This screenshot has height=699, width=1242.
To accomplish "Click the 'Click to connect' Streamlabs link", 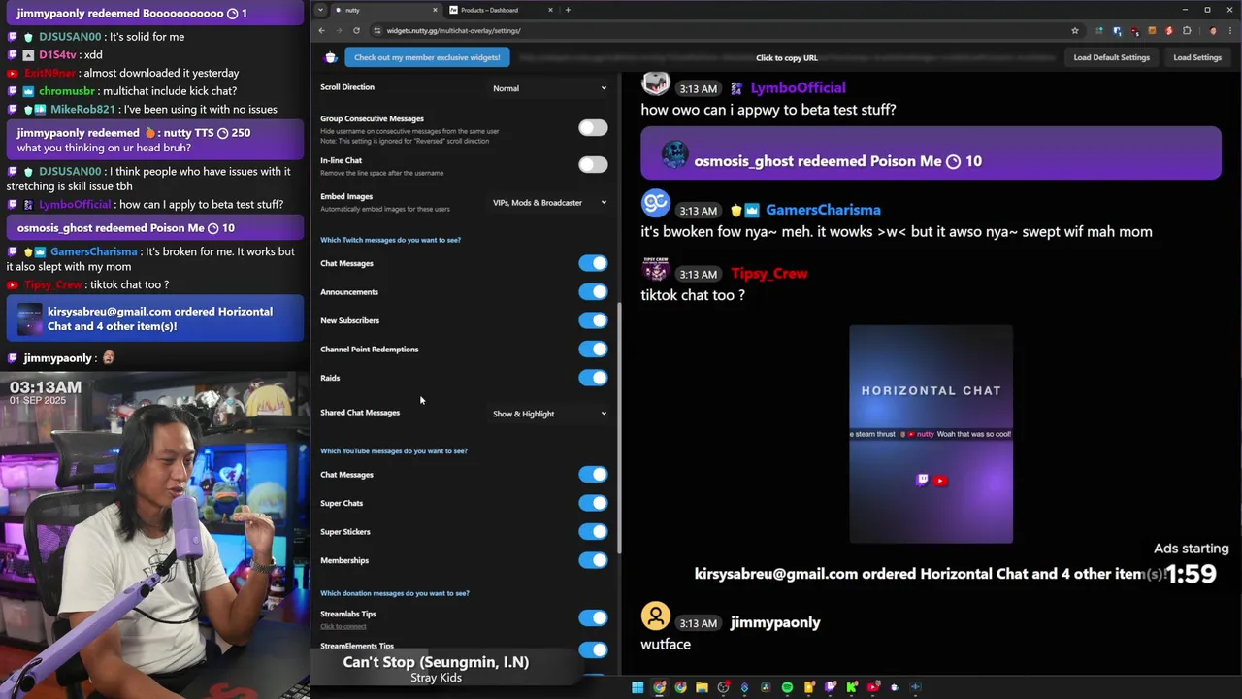I will [x=343, y=626].
